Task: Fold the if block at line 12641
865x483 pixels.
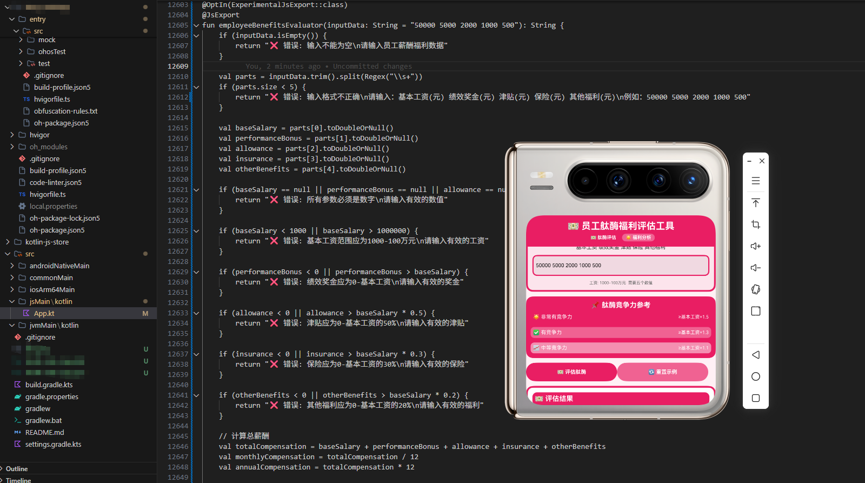Action: pos(196,395)
